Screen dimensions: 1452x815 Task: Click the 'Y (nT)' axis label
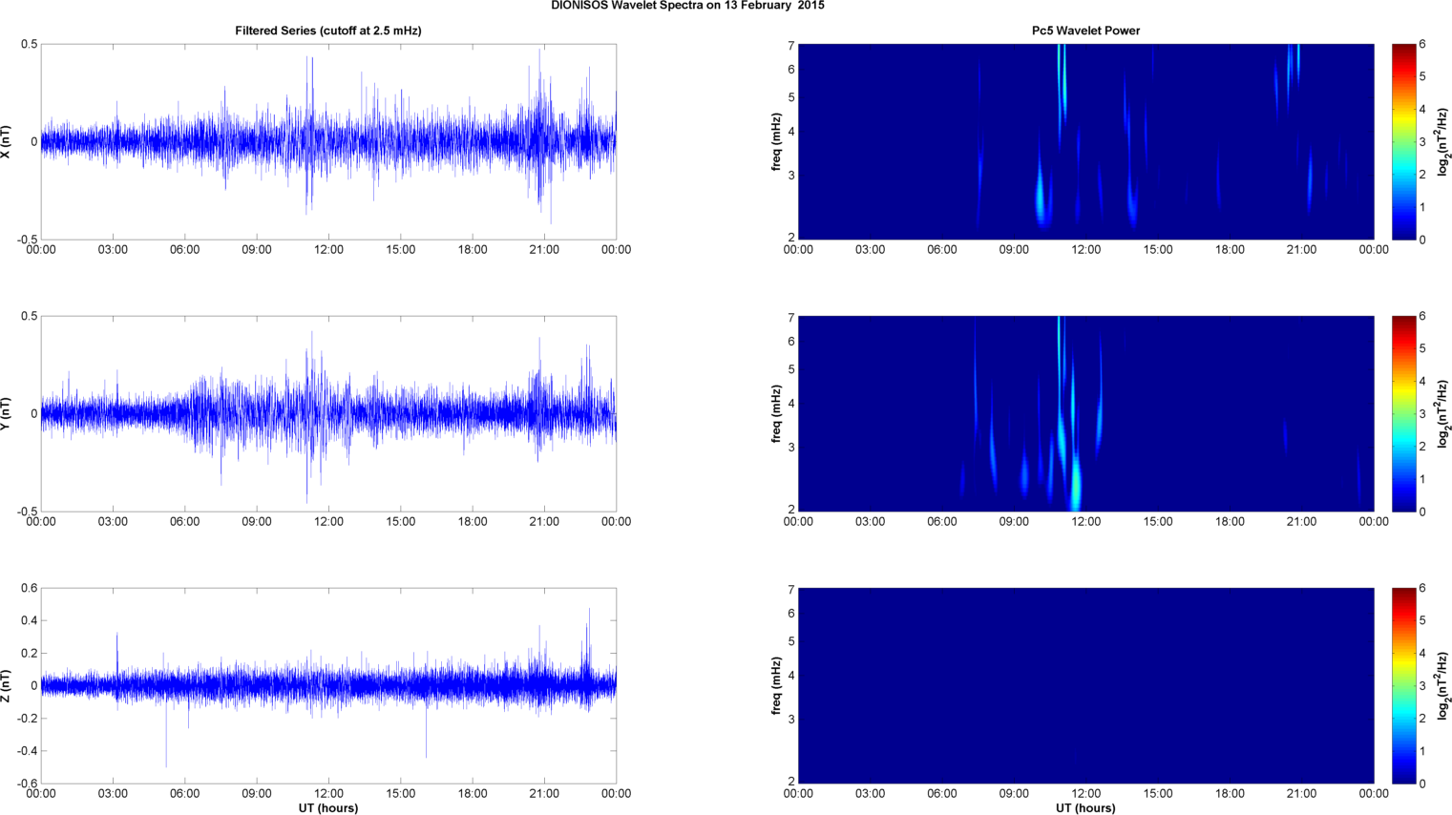[7, 414]
